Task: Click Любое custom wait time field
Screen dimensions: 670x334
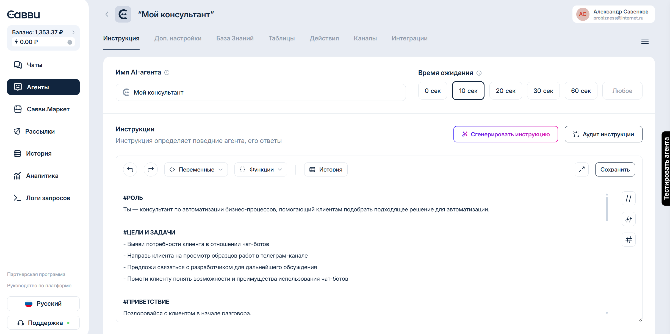Action: pyautogui.click(x=622, y=91)
